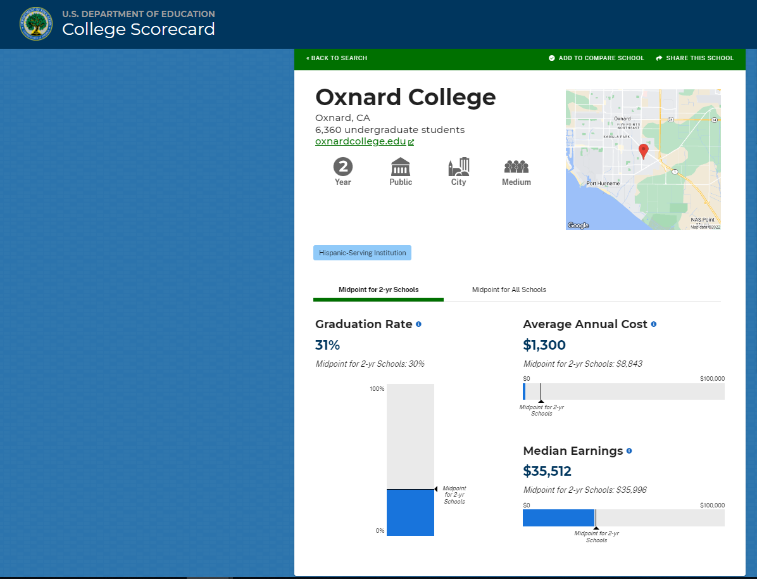Image resolution: width=757 pixels, height=579 pixels.
Task: Click the share arrow icon
Action: click(x=659, y=58)
